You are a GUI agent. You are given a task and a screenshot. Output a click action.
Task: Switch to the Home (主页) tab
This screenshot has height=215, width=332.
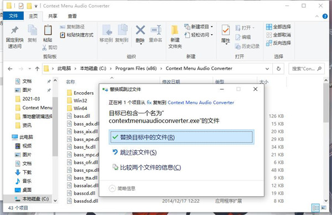click(33, 16)
